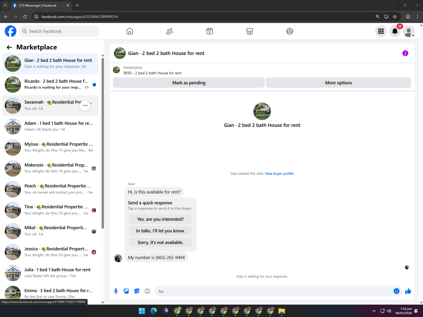
Task: Click the conversation list scrollbar
Action: coord(103,143)
